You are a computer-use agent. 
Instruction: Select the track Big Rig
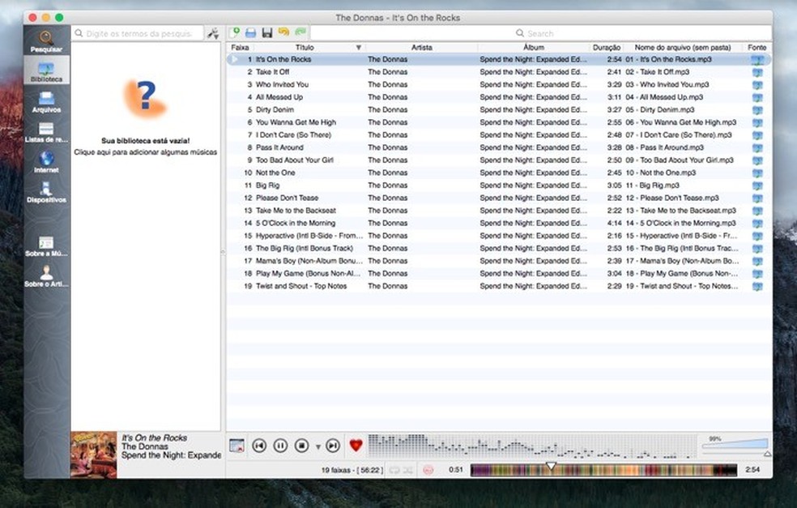click(x=268, y=186)
